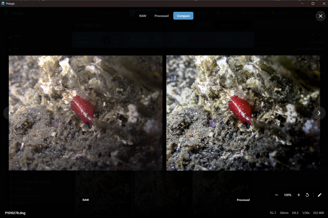The height and width of the screenshot is (218, 328).
Task: Select the Compare view mode
Action: [x=183, y=16]
